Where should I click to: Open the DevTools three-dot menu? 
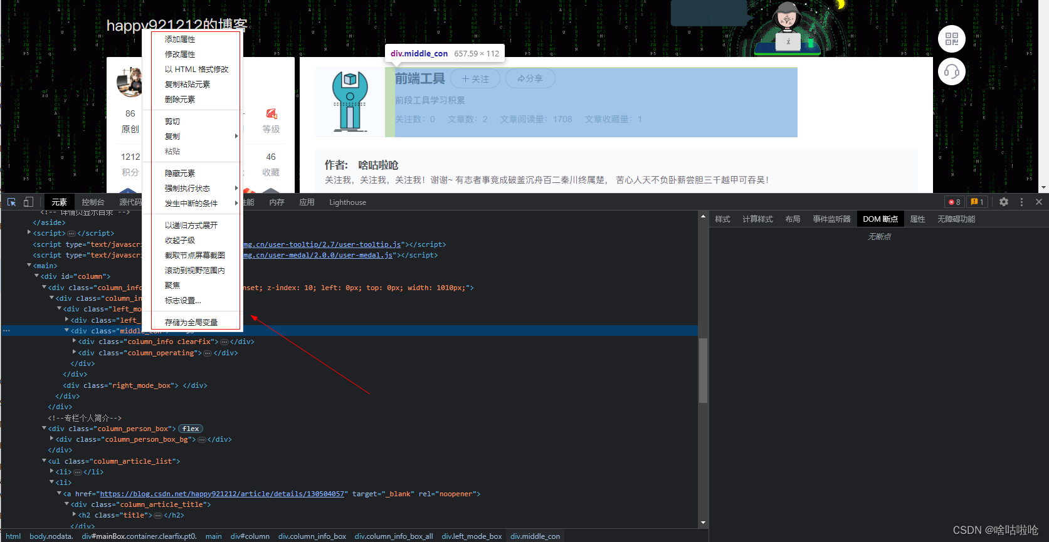click(x=1021, y=202)
